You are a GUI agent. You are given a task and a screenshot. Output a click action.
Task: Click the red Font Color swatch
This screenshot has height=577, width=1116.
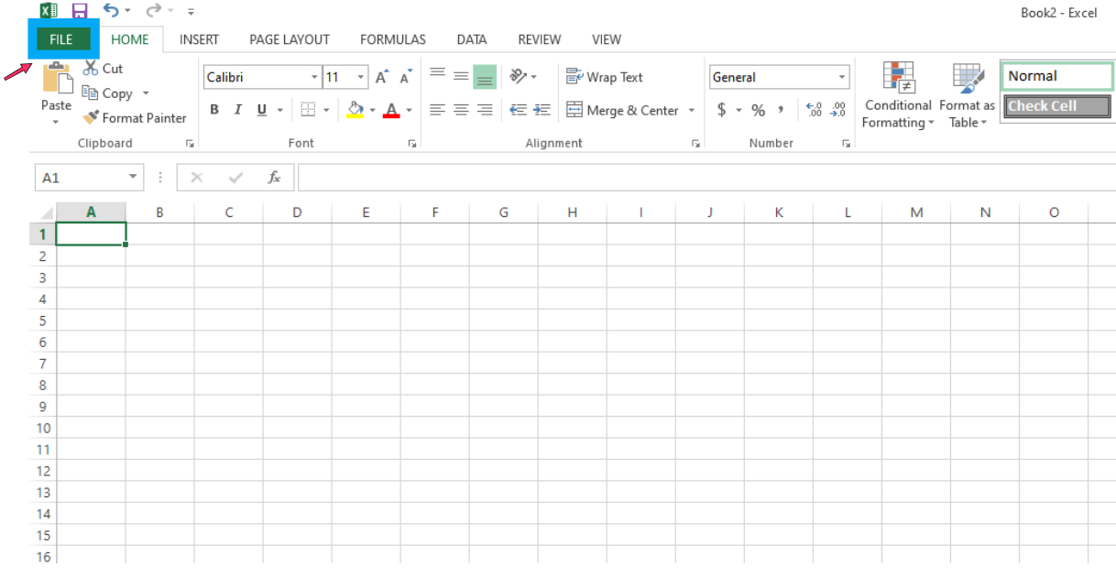[392, 114]
